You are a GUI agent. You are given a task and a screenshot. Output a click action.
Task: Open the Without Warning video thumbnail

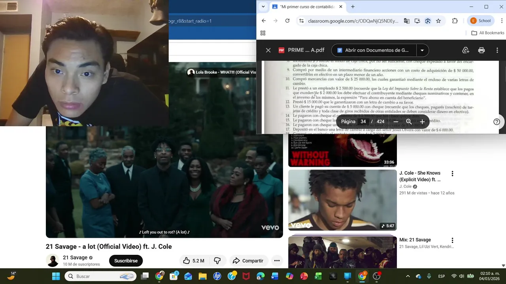342,150
